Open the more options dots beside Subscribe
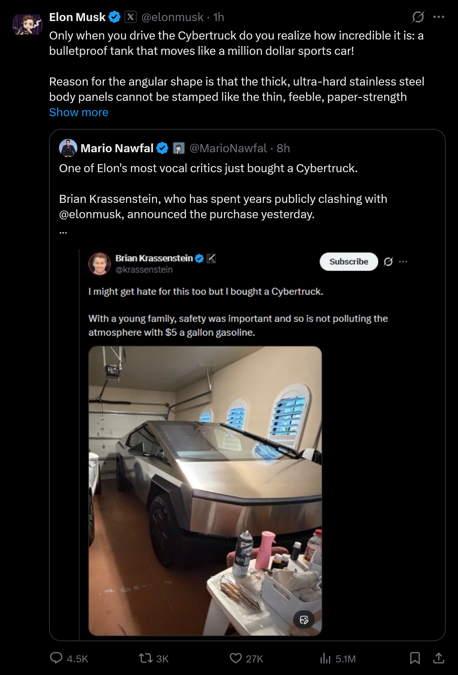The height and width of the screenshot is (675, 458). click(x=403, y=262)
